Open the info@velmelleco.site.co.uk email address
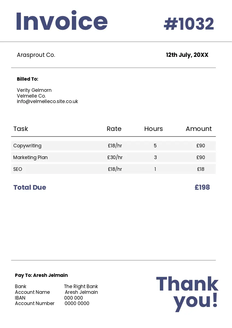The image size is (232, 328). point(48,101)
